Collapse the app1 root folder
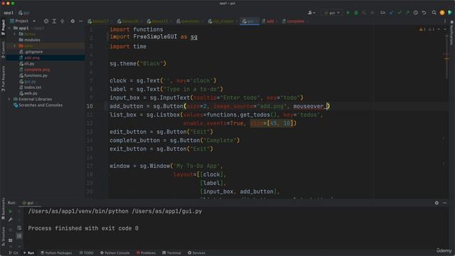Viewport: 455px width, 256px height. [9, 28]
